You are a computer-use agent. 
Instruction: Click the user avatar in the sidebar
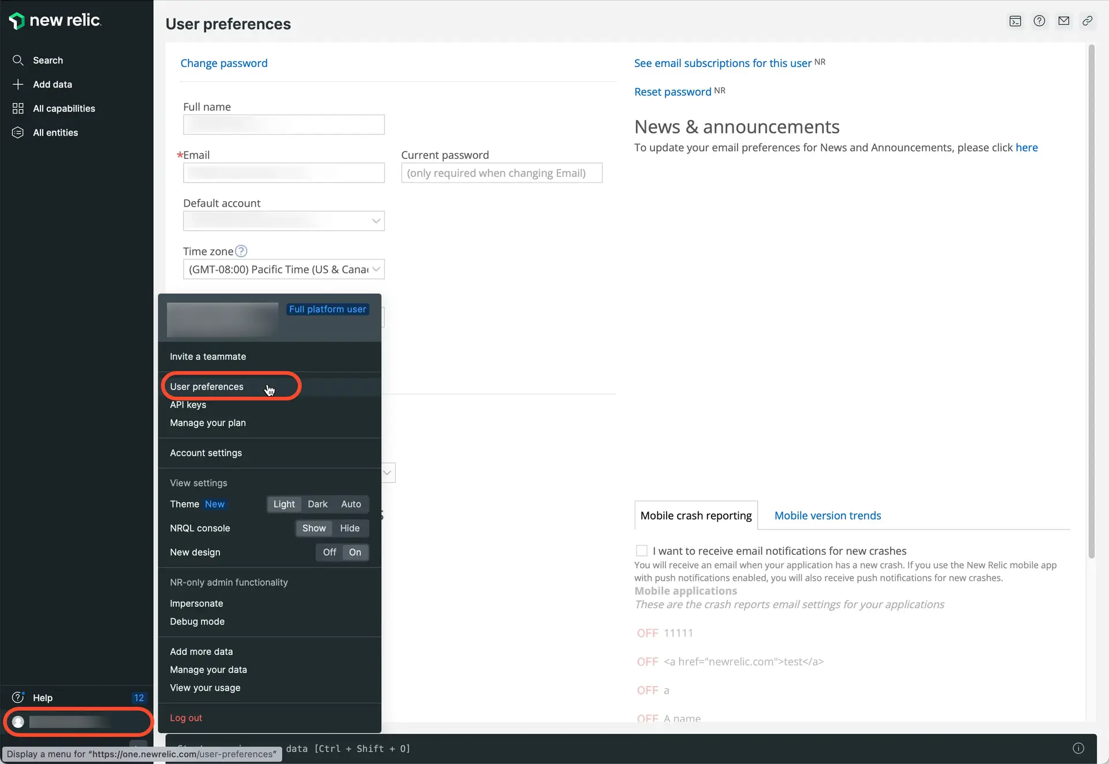point(18,722)
